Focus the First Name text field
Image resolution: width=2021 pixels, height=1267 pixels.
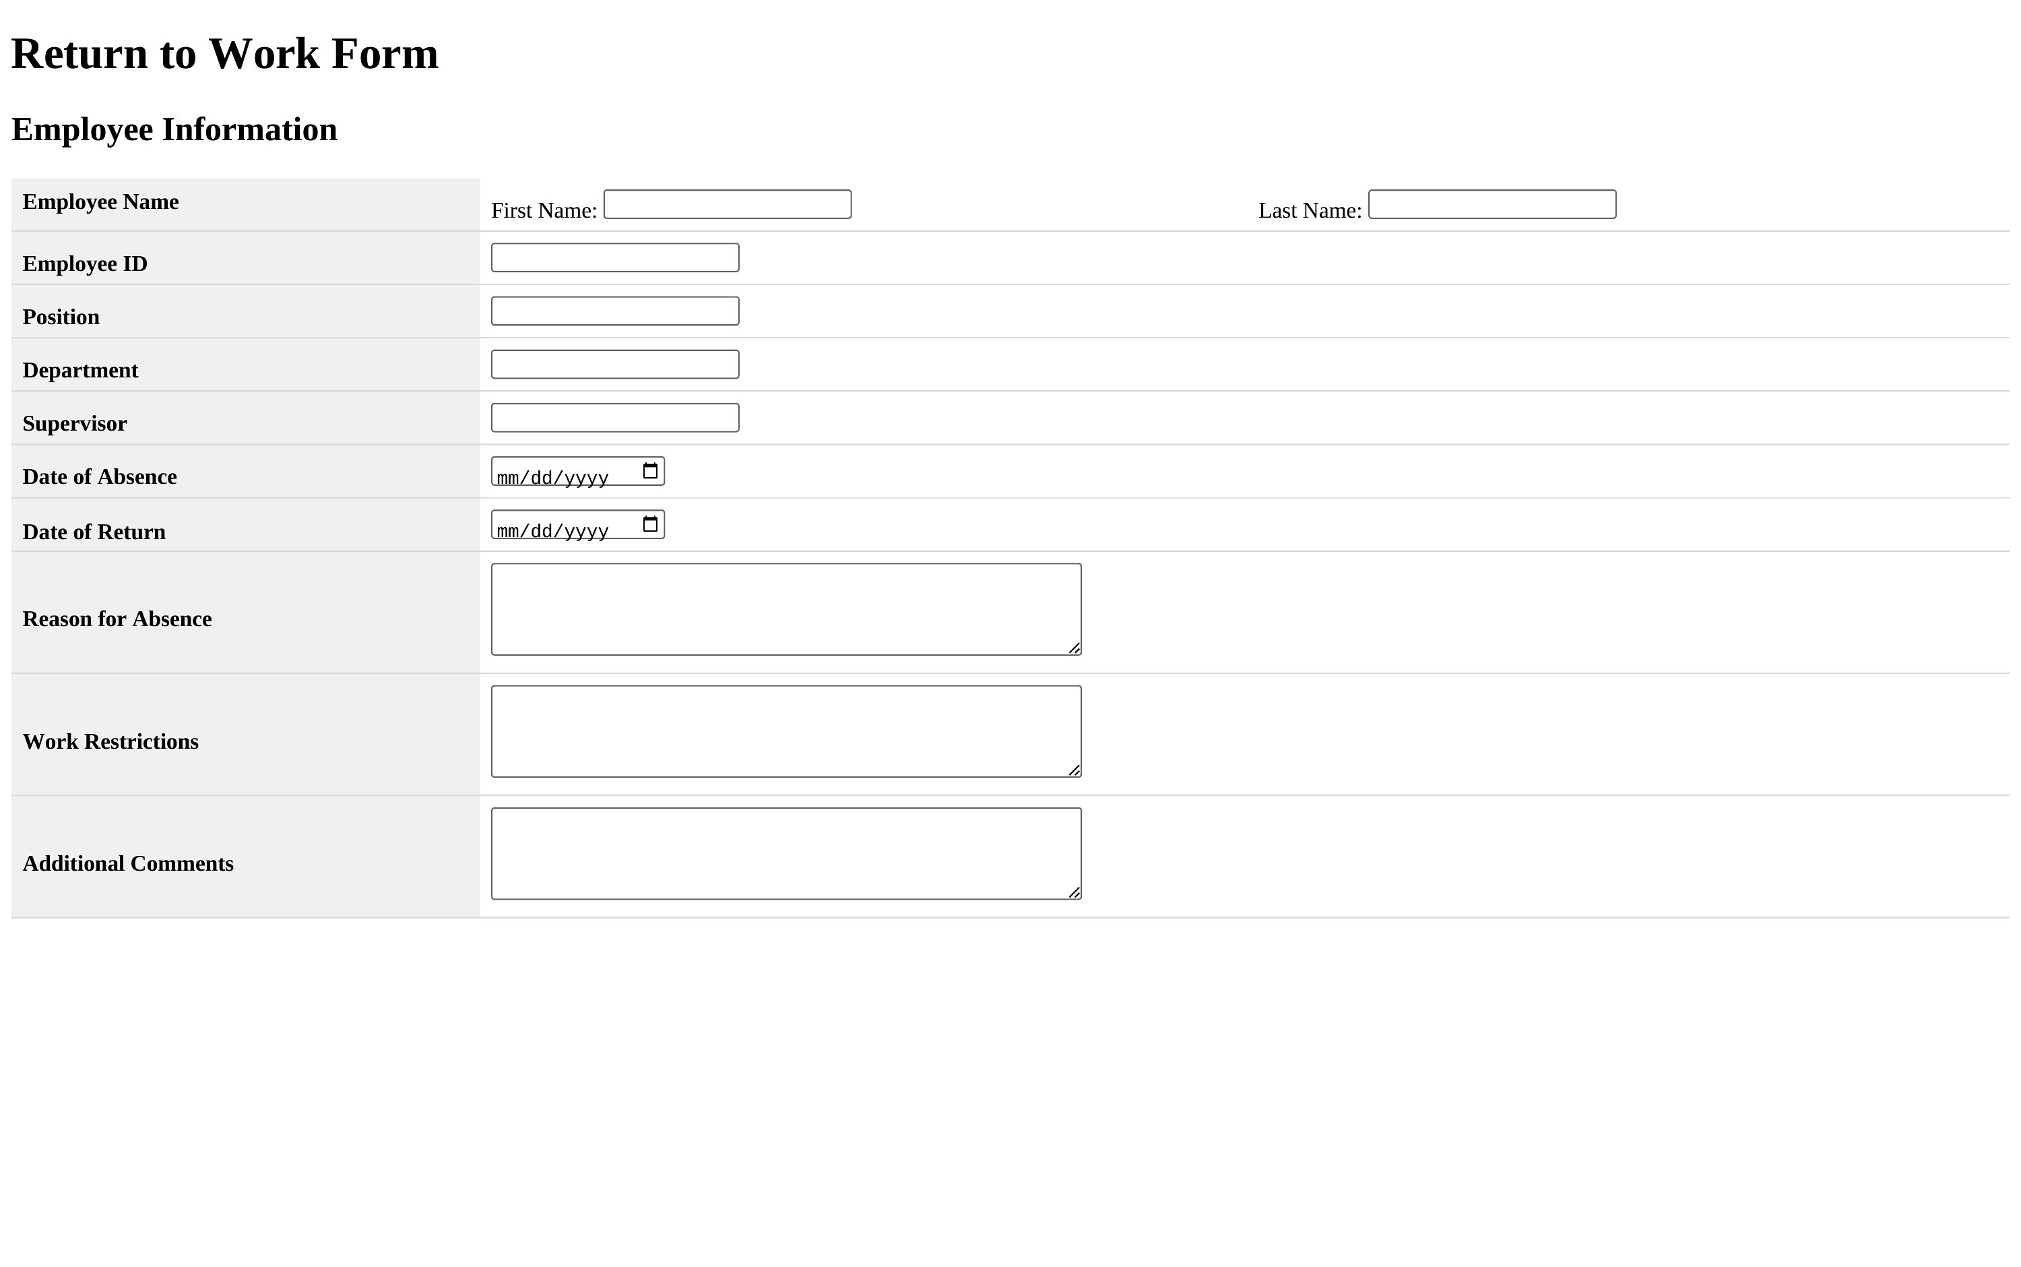[727, 204]
